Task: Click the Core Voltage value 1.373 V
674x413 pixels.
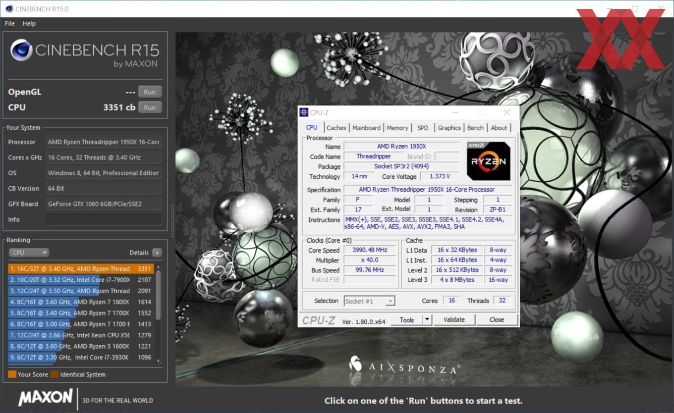Action: coord(440,176)
